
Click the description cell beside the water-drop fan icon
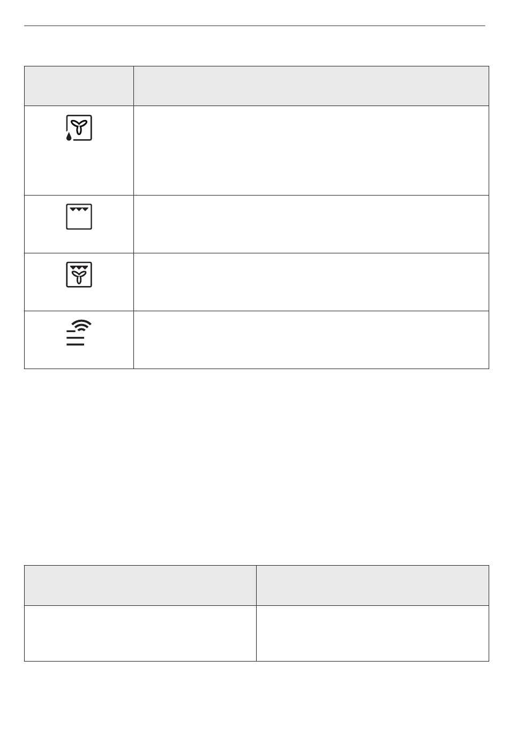coord(311,151)
